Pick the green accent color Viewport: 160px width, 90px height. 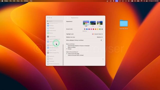[100, 29]
